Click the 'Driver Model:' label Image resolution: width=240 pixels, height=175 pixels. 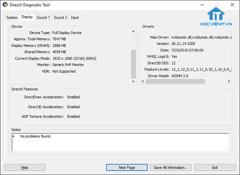159,76
